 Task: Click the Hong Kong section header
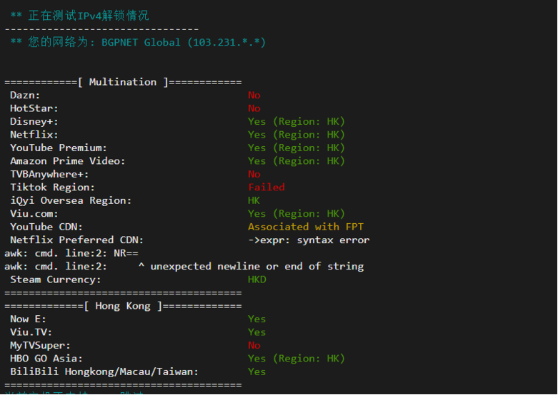(123, 306)
